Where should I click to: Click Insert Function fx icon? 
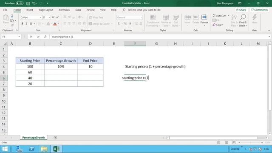pyautogui.click(x=45, y=37)
